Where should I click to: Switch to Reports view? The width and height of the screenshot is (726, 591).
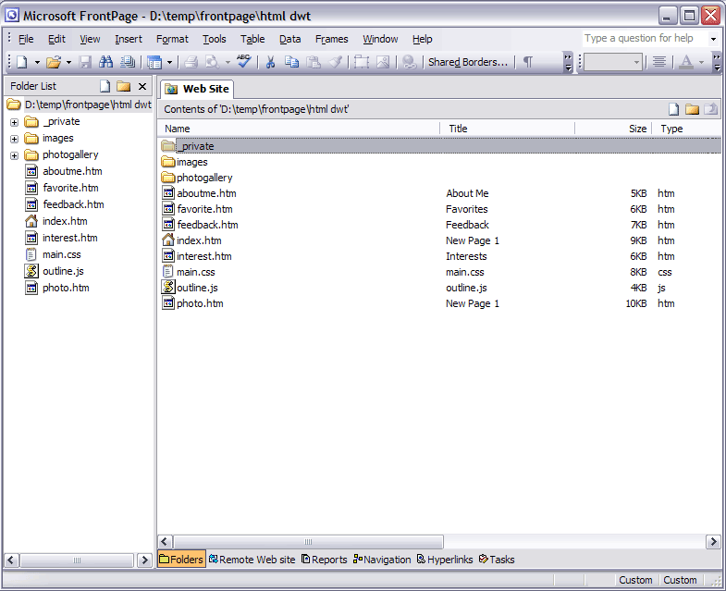[x=324, y=560]
